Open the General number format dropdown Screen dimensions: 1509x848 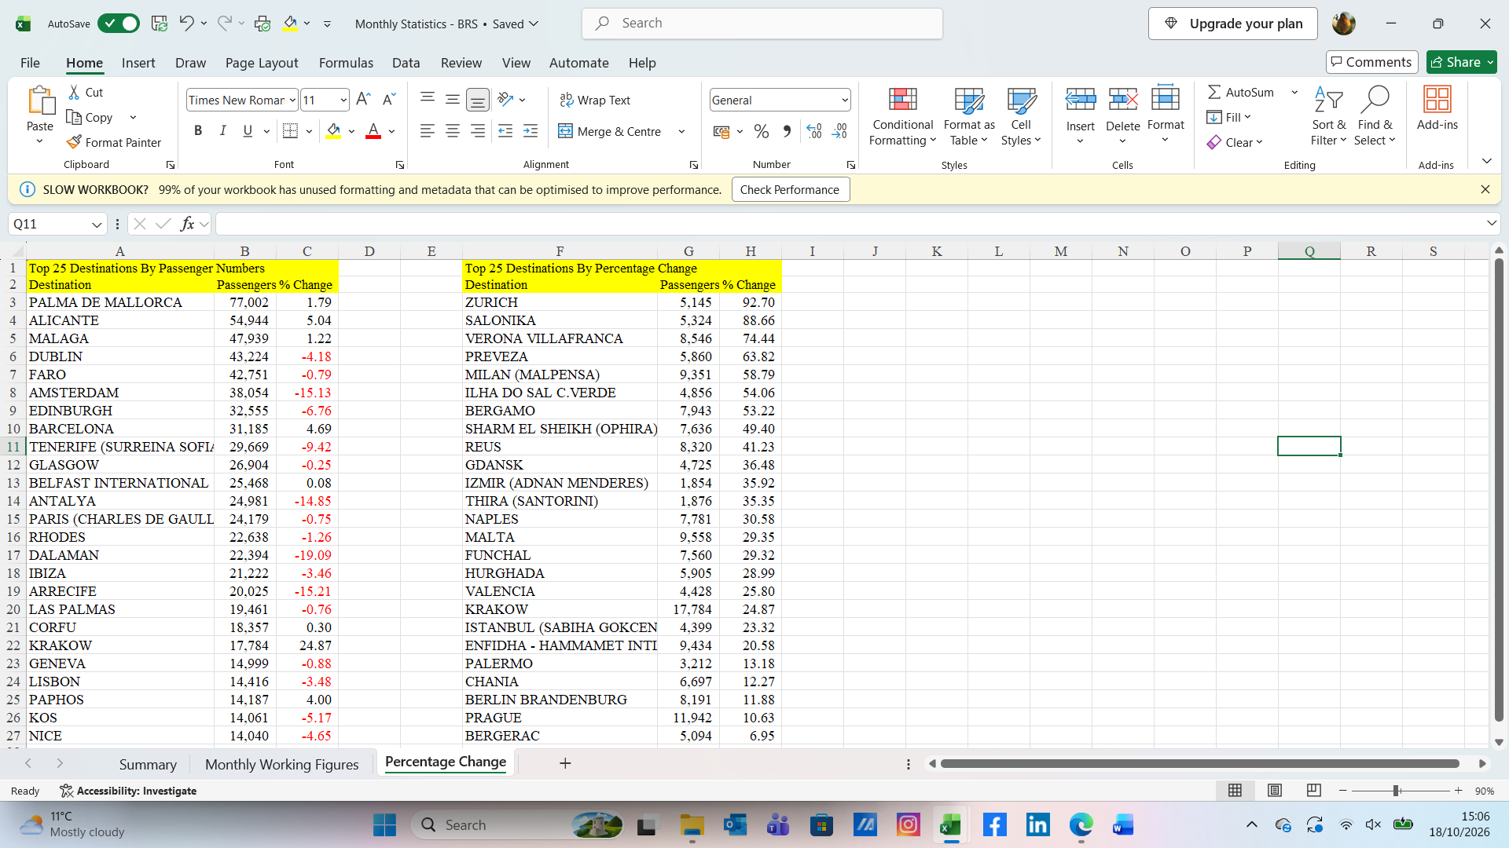click(845, 101)
